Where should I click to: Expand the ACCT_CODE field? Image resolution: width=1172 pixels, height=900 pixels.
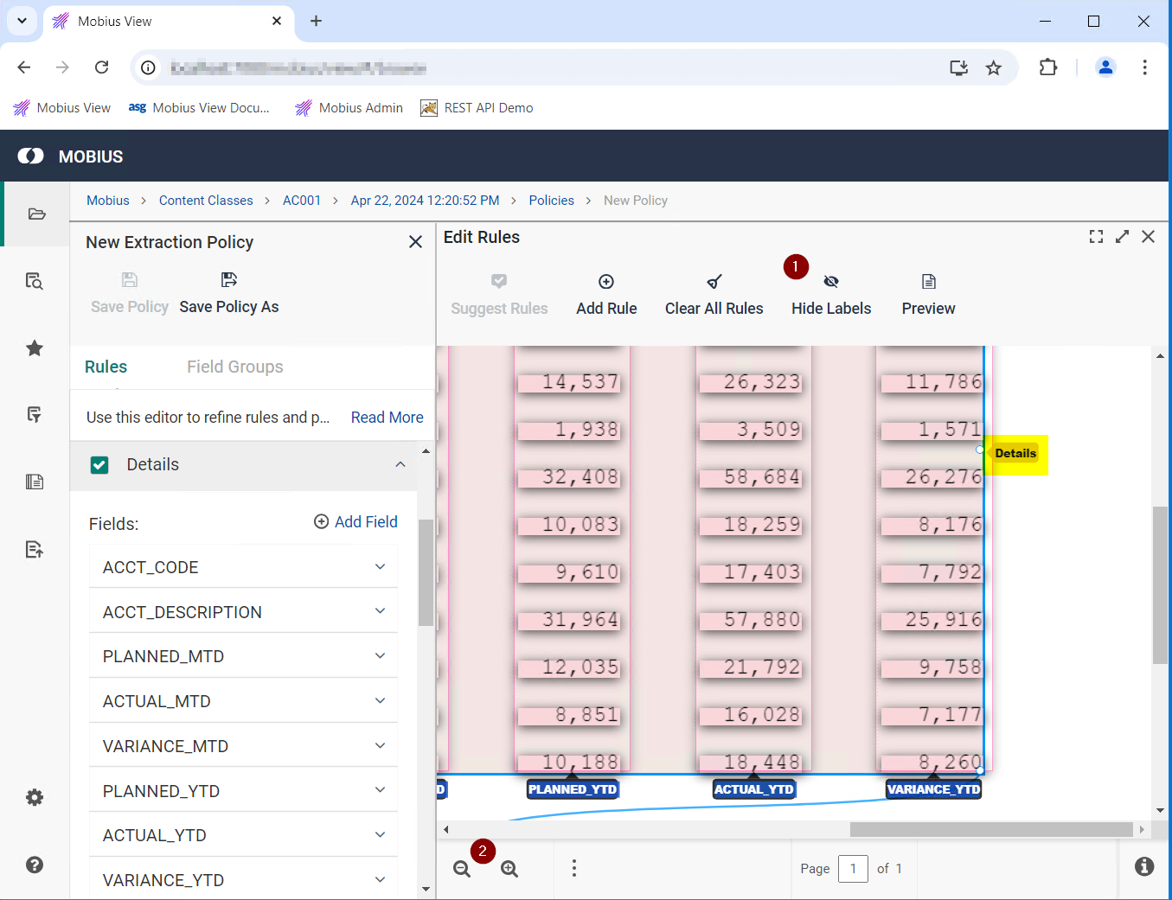point(380,567)
